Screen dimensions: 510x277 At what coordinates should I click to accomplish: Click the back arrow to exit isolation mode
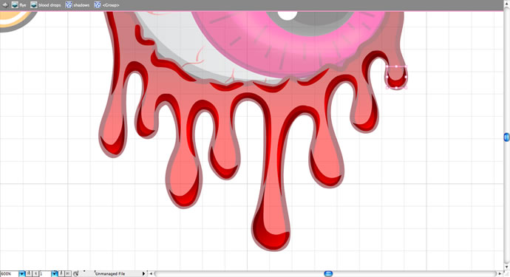5,5
